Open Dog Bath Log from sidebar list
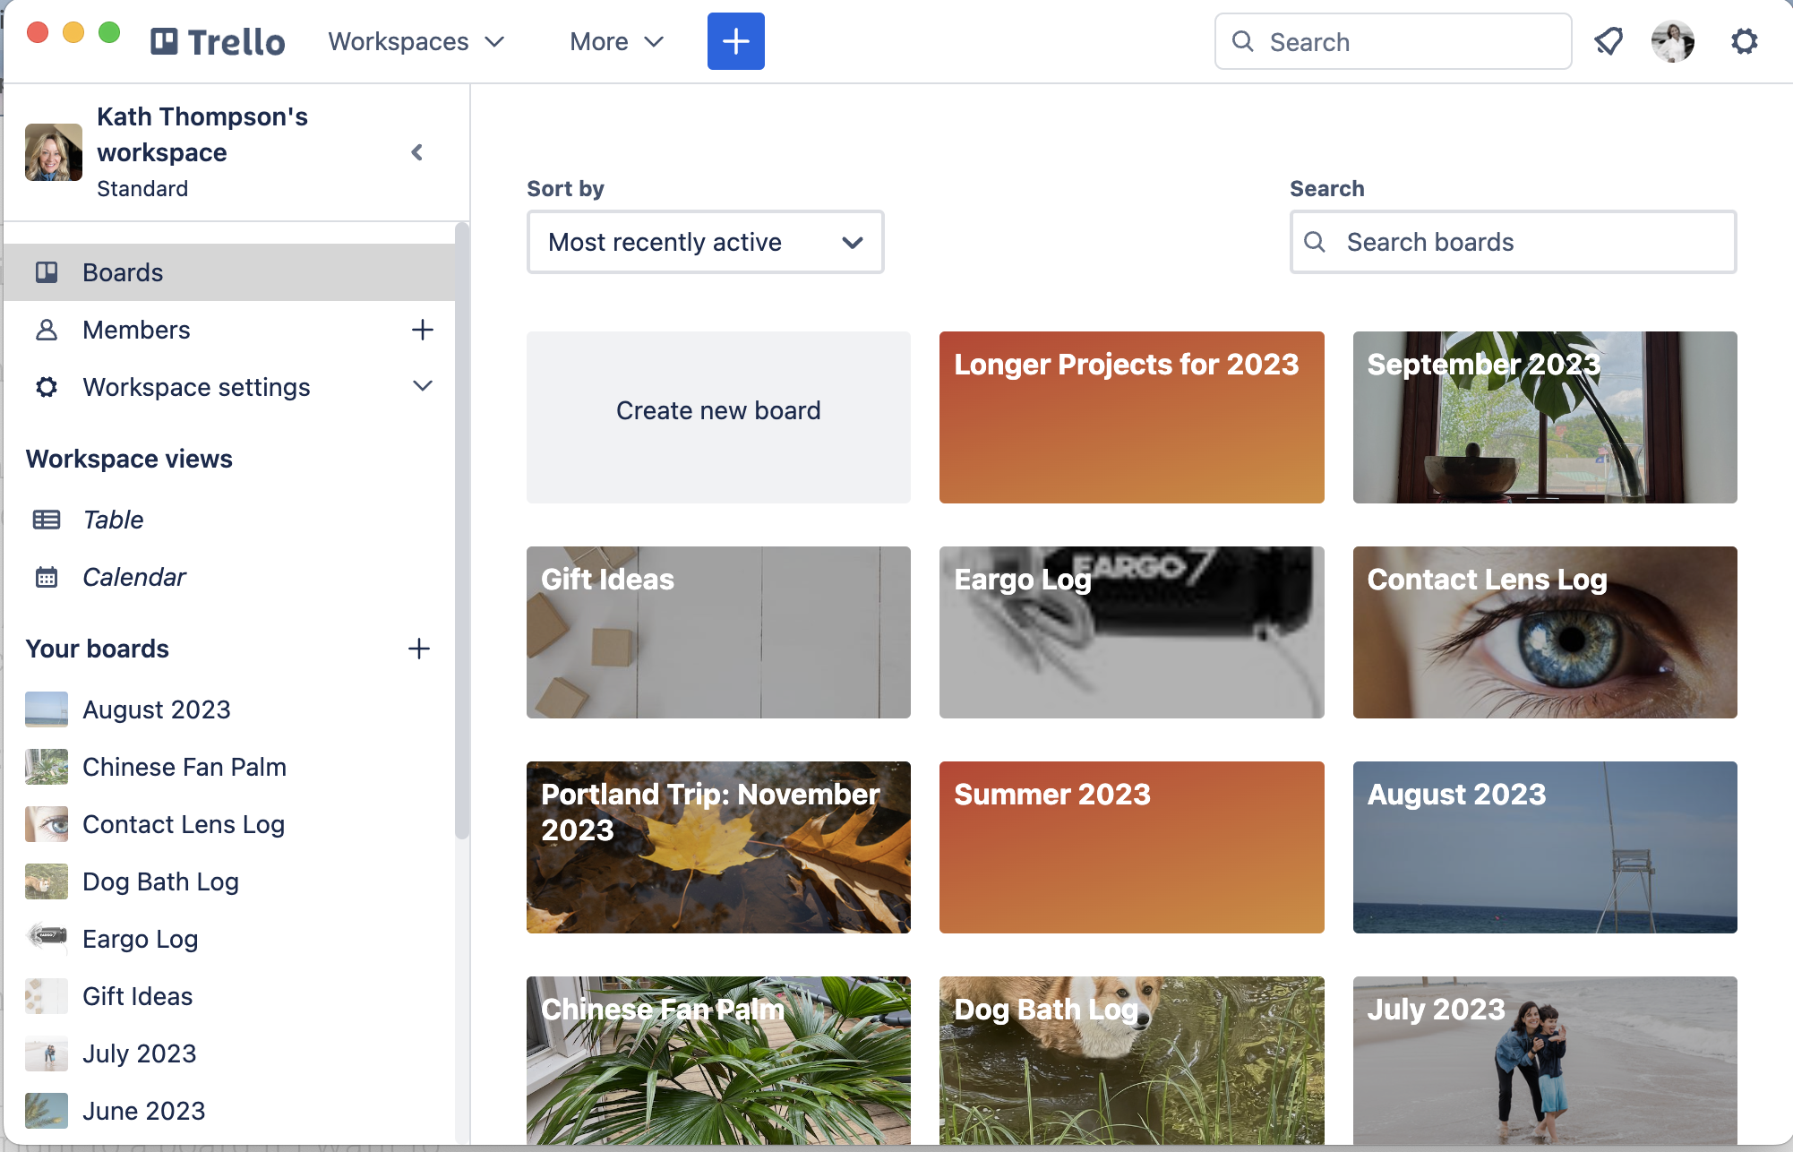Viewport: 1793px width, 1152px height. pyautogui.click(x=160, y=881)
